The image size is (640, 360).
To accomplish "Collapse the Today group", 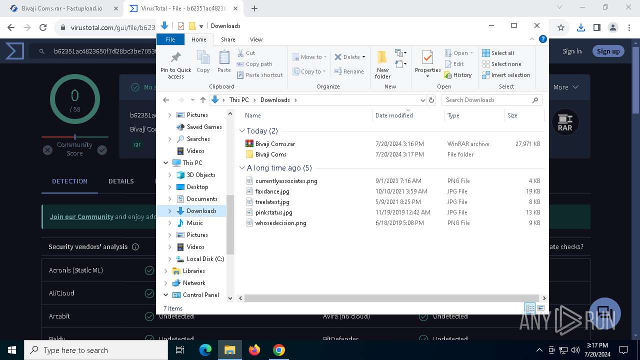I will pos(242,130).
